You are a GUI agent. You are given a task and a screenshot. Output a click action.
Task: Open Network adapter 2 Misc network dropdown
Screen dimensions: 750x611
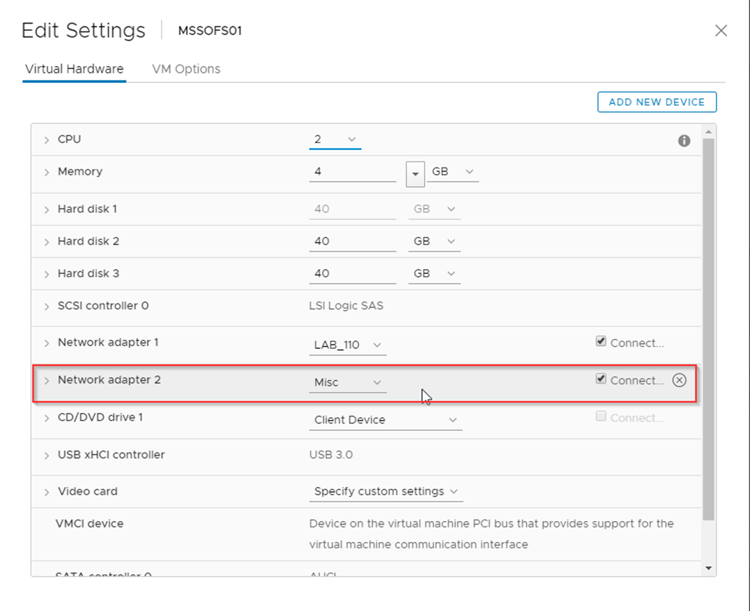click(x=347, y=382)
